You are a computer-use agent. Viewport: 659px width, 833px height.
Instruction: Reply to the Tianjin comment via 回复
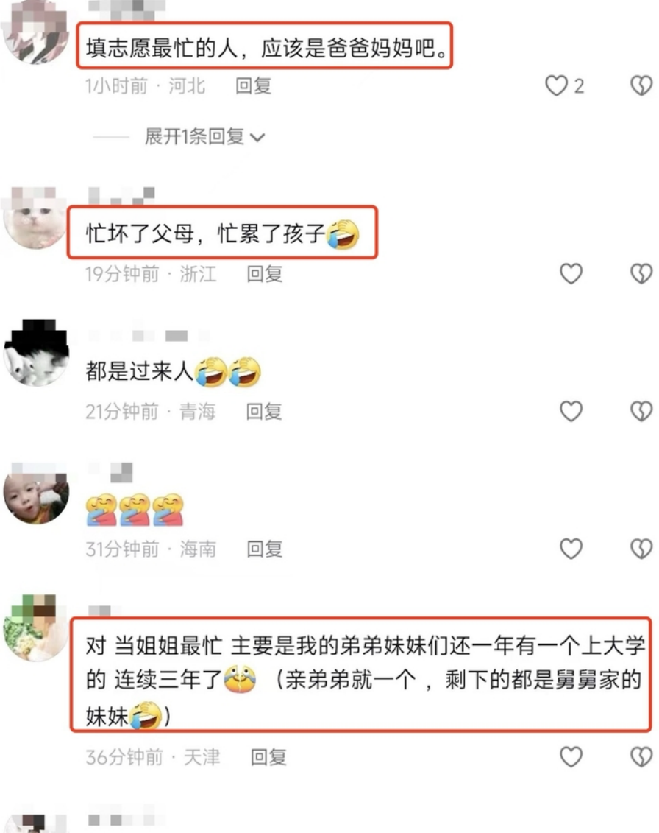[268, 758]
